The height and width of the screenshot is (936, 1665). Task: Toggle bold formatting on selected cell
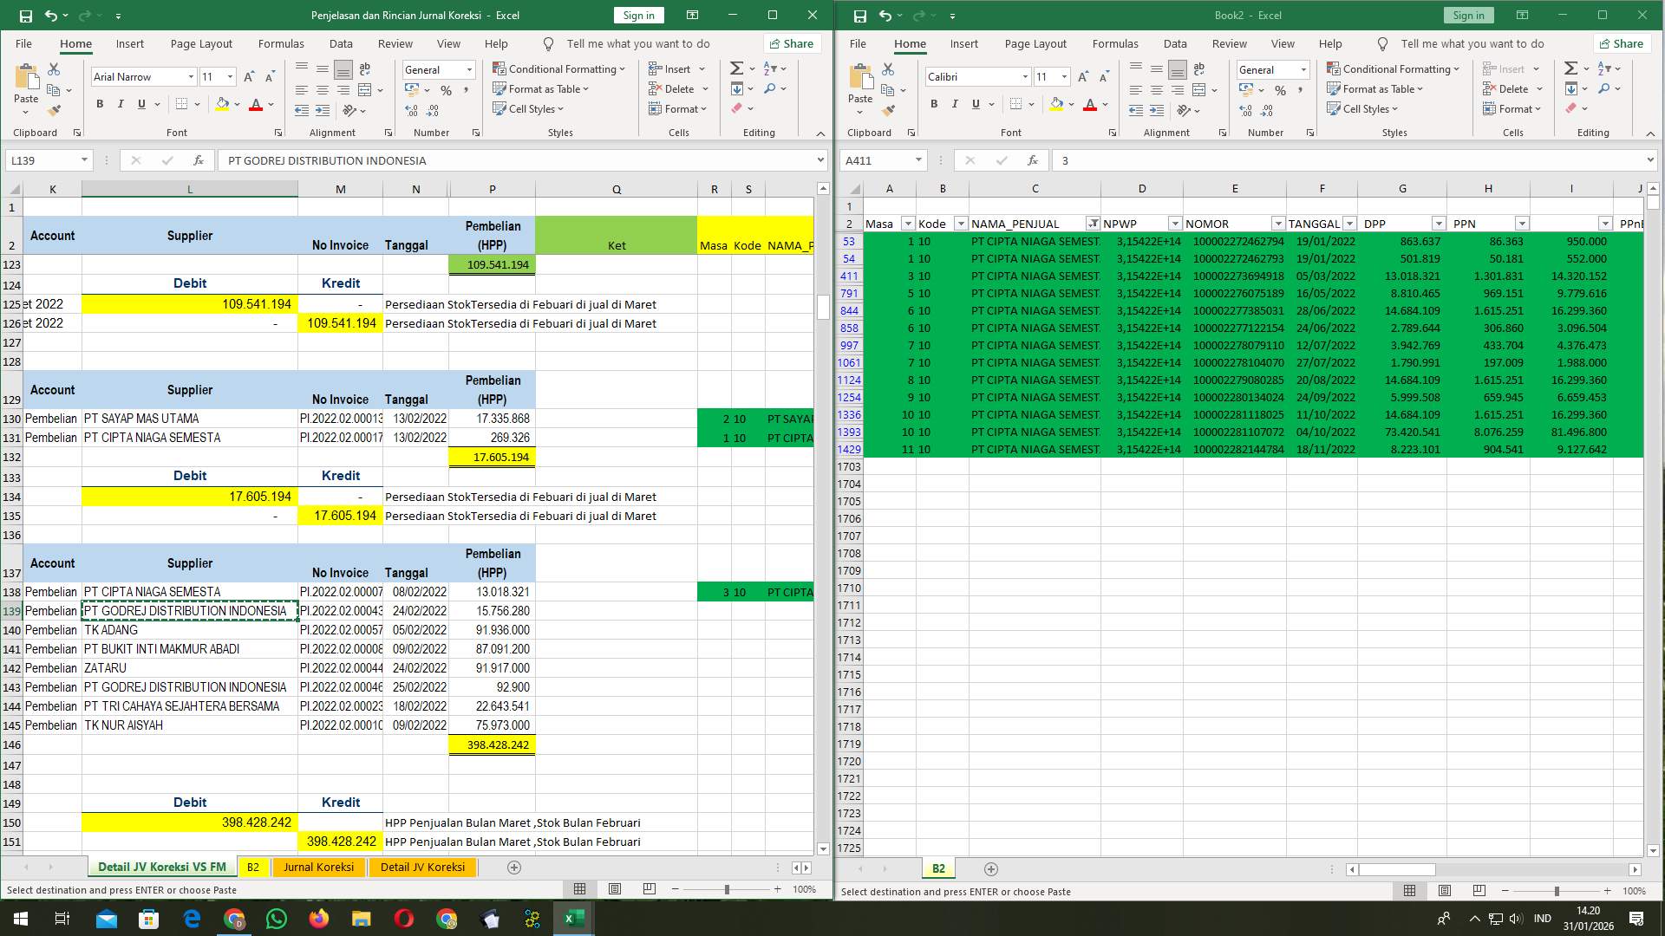98,103
